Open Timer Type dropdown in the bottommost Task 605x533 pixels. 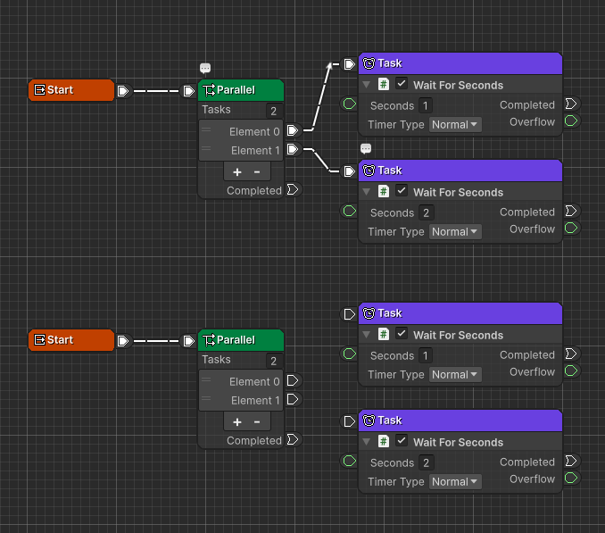click(455, 482)
